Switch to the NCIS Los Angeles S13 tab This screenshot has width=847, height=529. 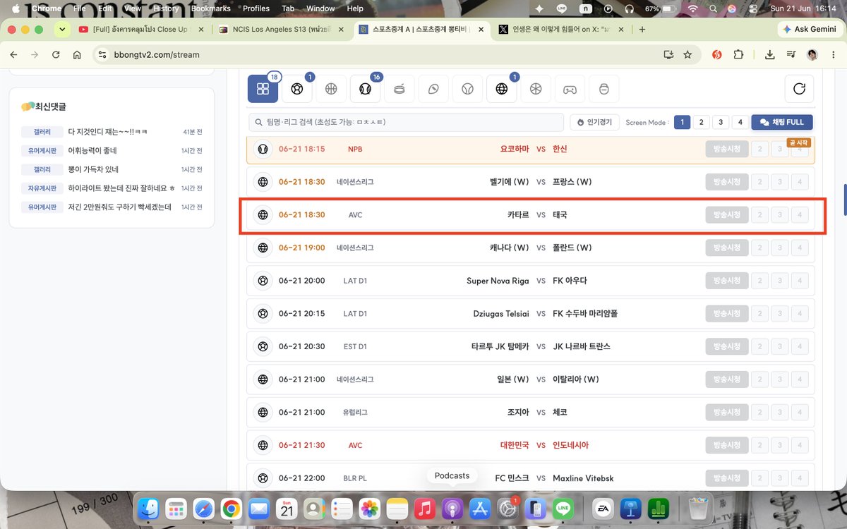[282, 30]
